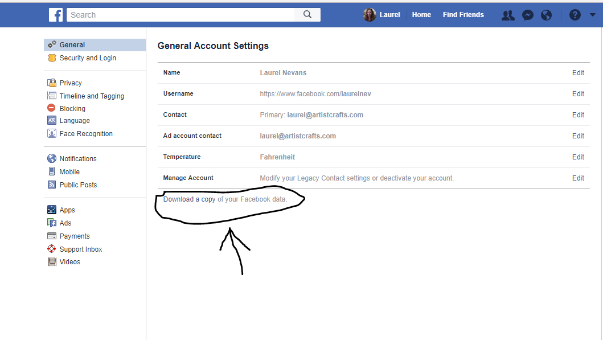Viewport: 603px width, 340px height.
Task: Click the red Blocking icon
Action: coord(51,108)
